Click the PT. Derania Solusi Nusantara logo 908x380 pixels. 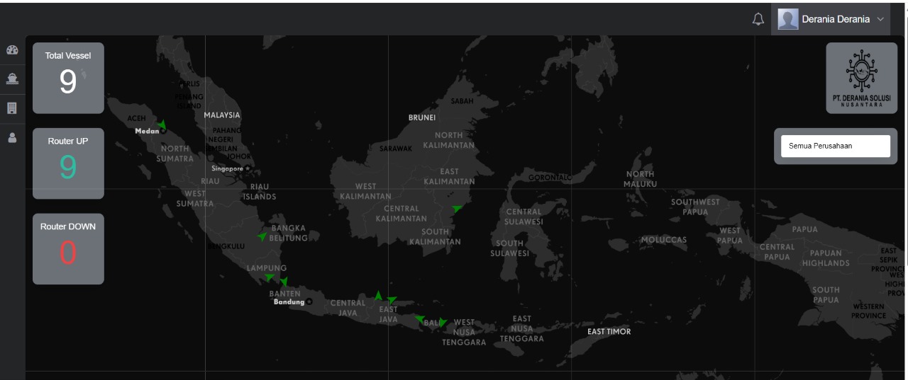click(x=861, y=78)
